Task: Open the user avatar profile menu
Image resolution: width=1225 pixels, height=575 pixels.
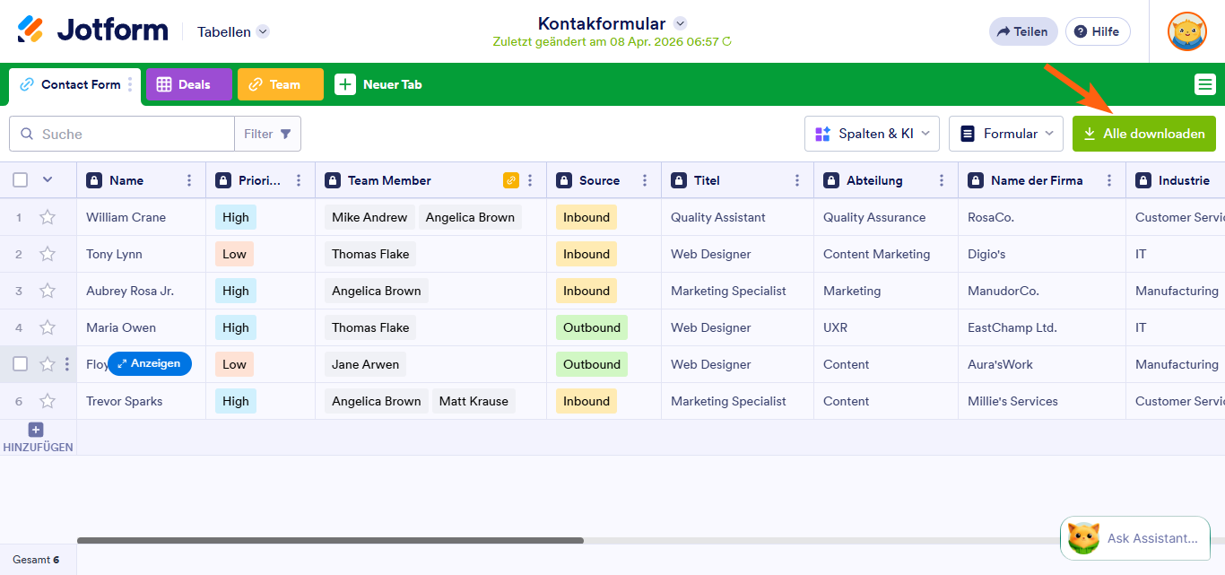Action: point(1186,31)
